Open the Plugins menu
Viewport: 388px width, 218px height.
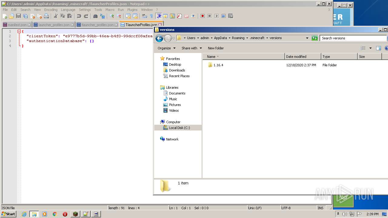(x=132, y=10)
